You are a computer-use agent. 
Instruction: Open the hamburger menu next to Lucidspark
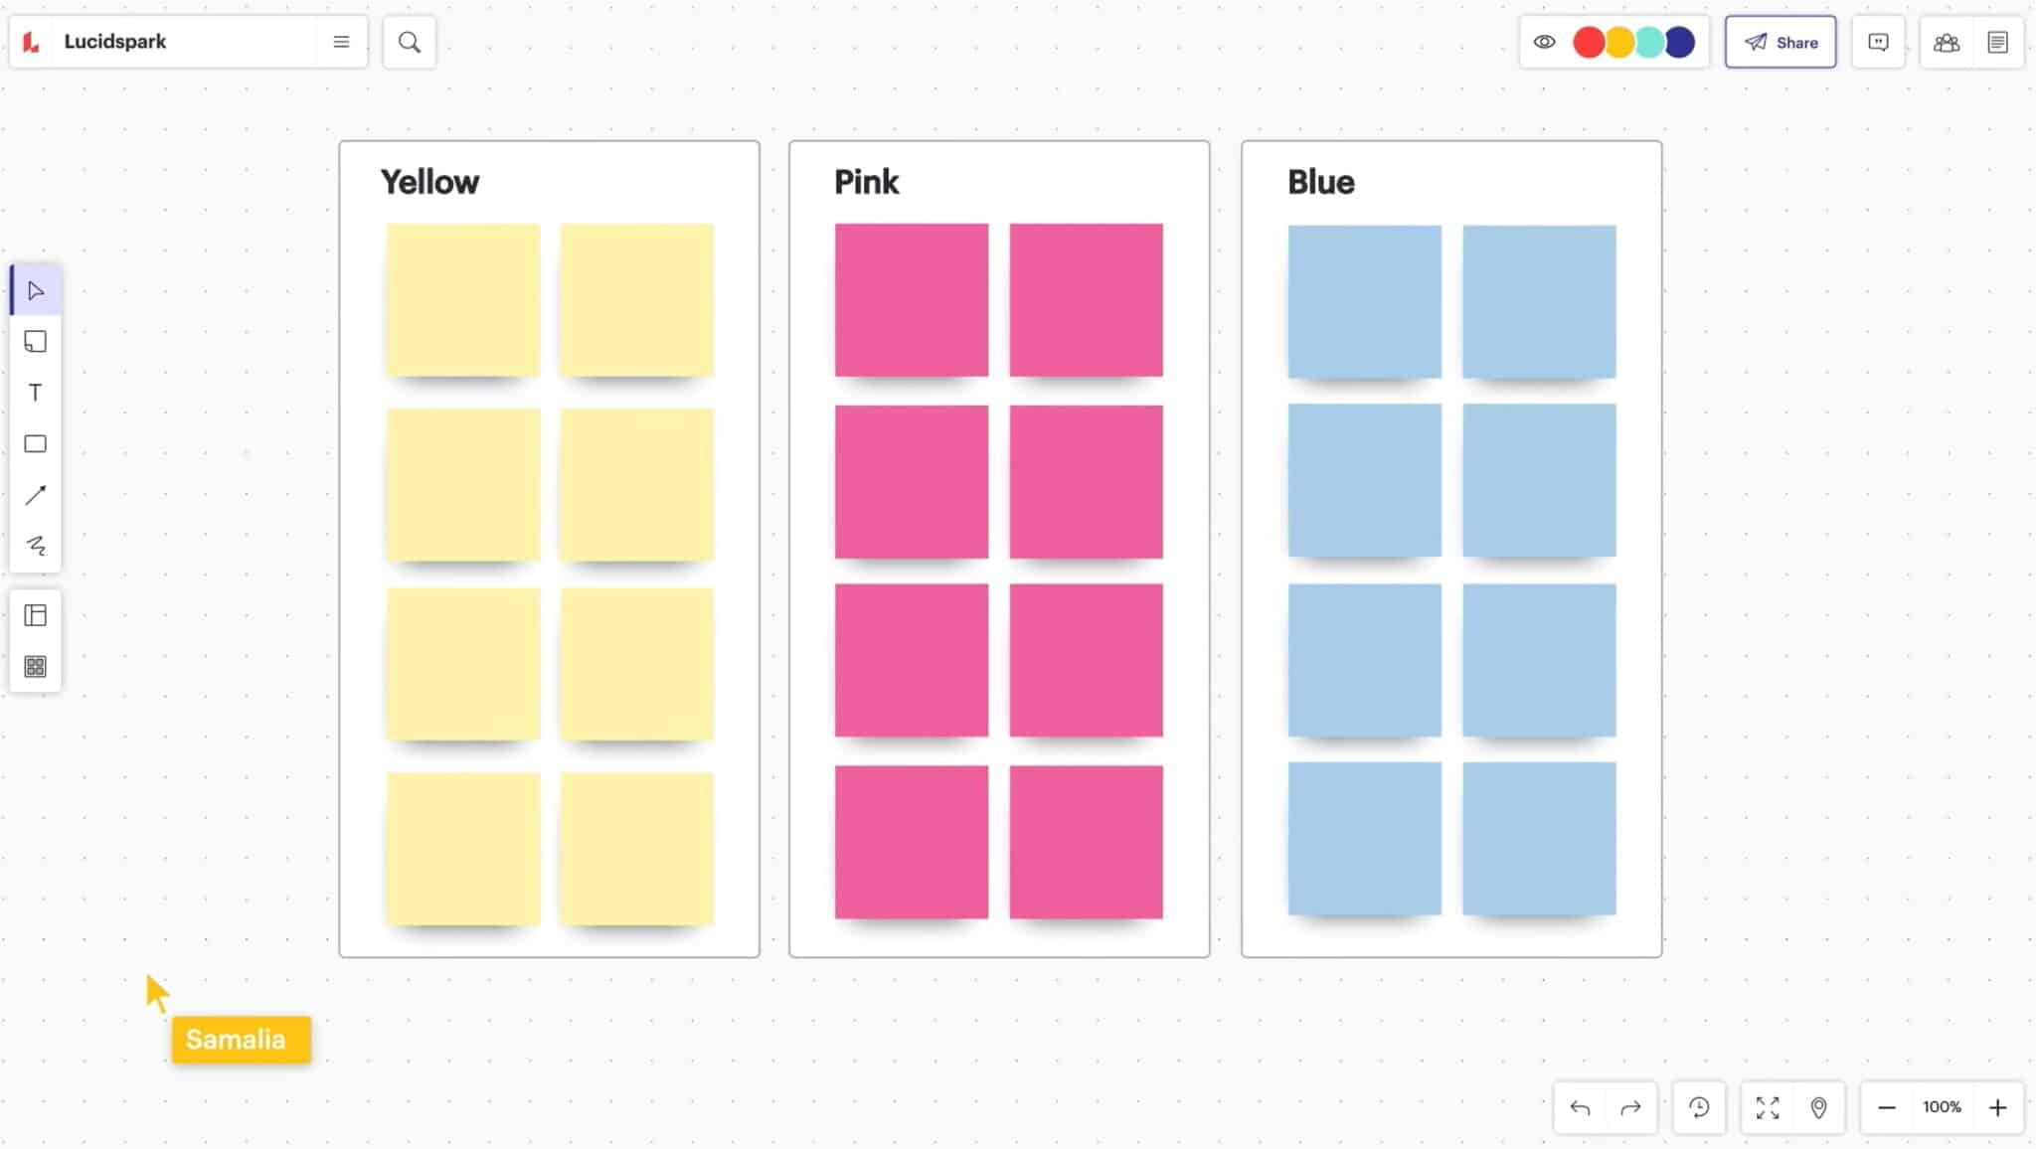pyautogui.click(x=342, y=42)
